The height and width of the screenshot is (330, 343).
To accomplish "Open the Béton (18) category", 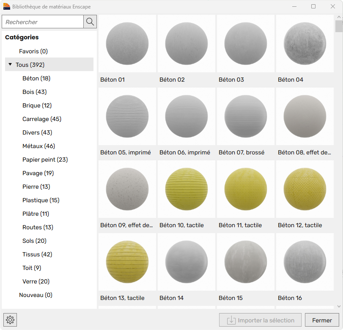I will coord(36,78).
